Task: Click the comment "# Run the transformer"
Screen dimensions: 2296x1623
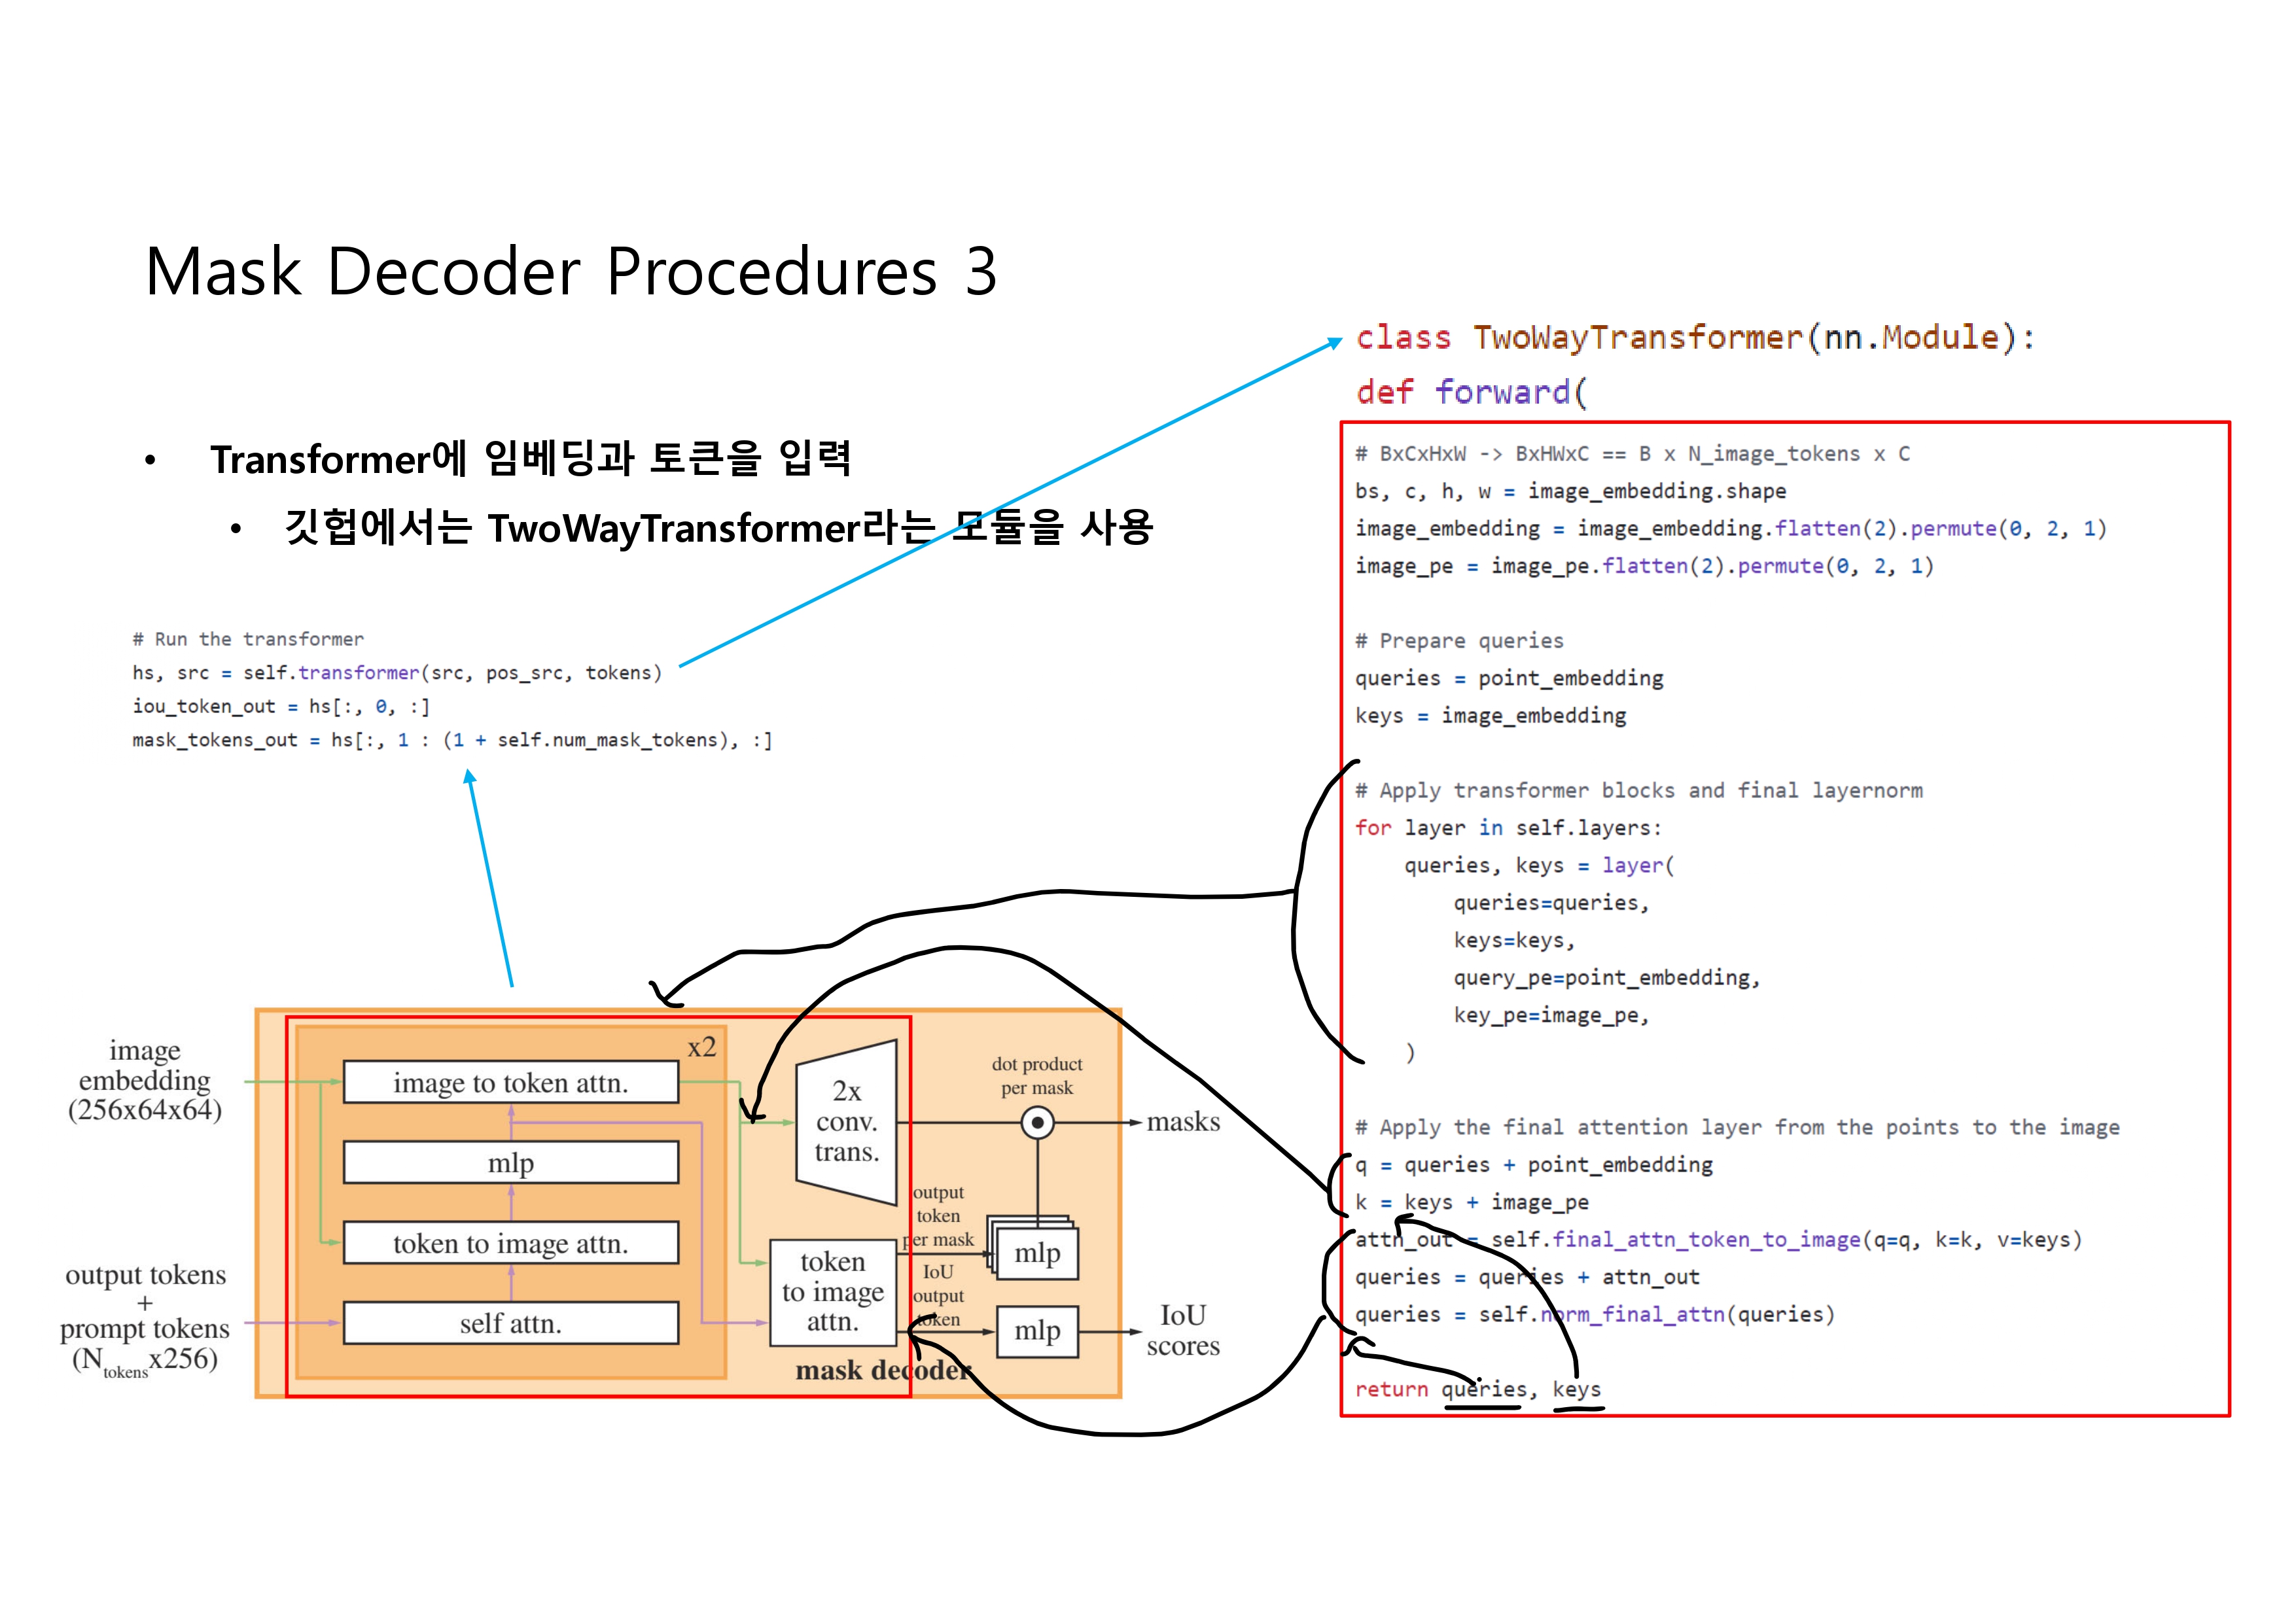Action: tap(248, 639)
